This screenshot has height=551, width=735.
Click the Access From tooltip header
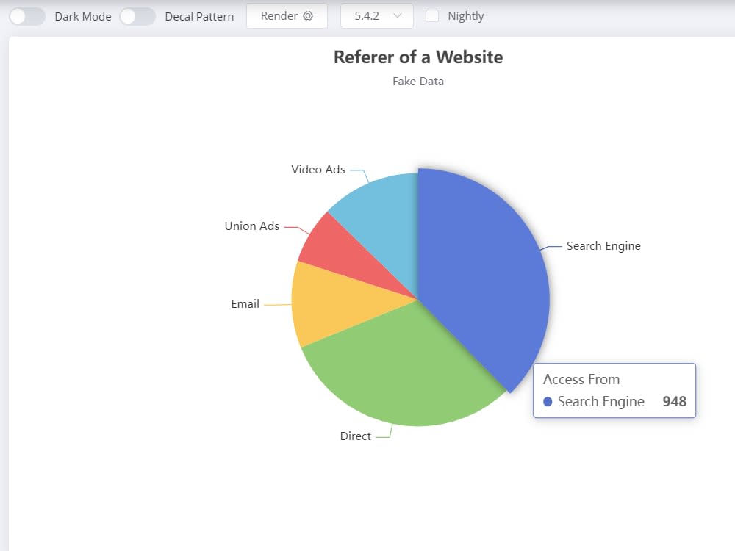click(x=581, y=379)
